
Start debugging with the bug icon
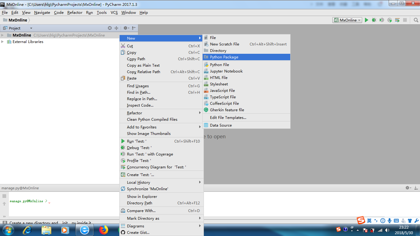374,20
